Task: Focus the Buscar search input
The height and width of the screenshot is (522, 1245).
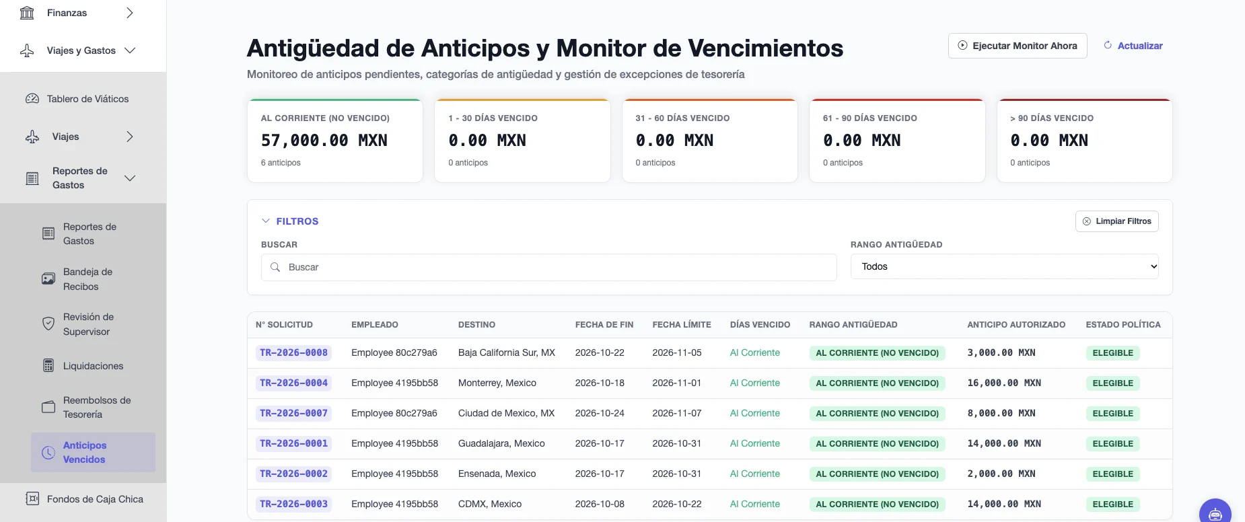Action: [549, 267]
